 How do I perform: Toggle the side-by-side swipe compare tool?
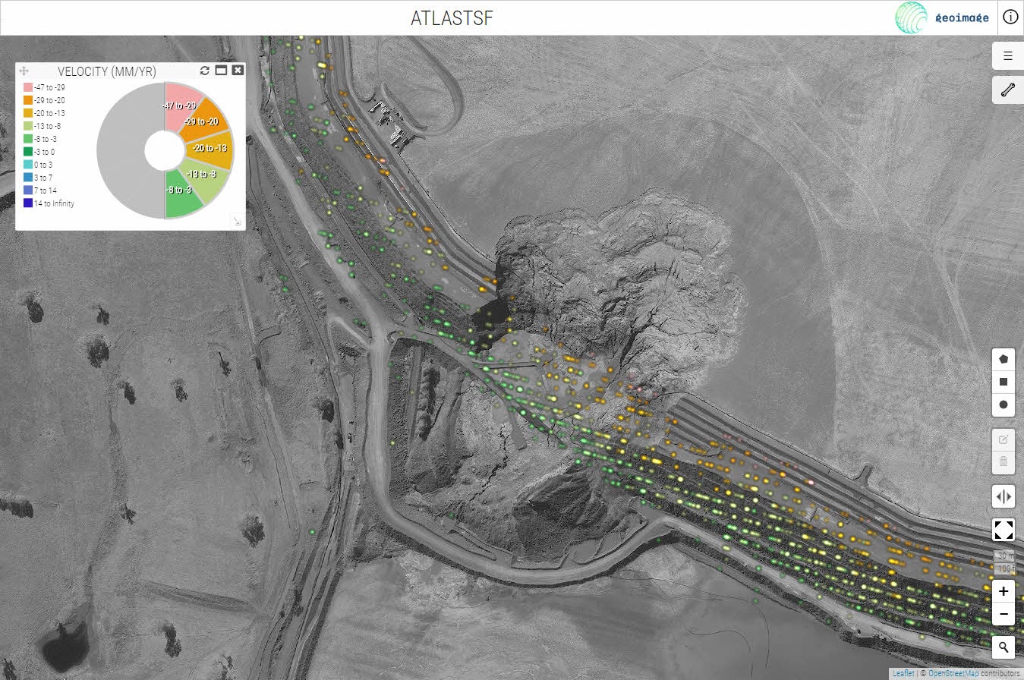pyautogui.click(x=1004, y=497)
